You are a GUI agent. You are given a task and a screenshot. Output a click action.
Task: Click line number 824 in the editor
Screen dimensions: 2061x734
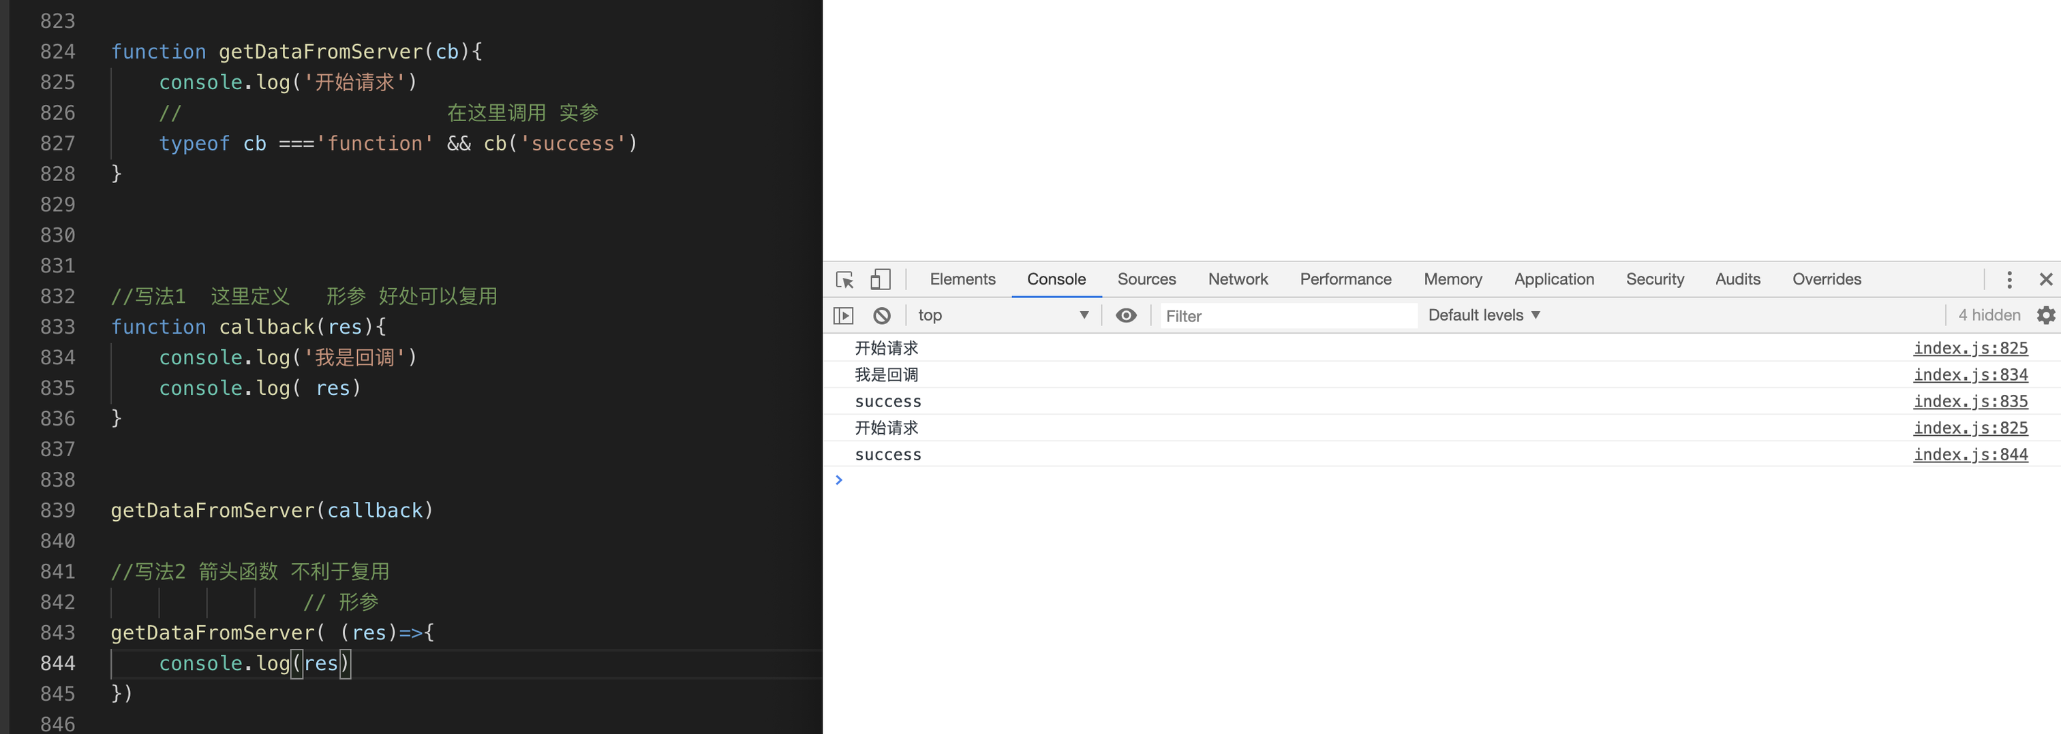coord(58,51)
